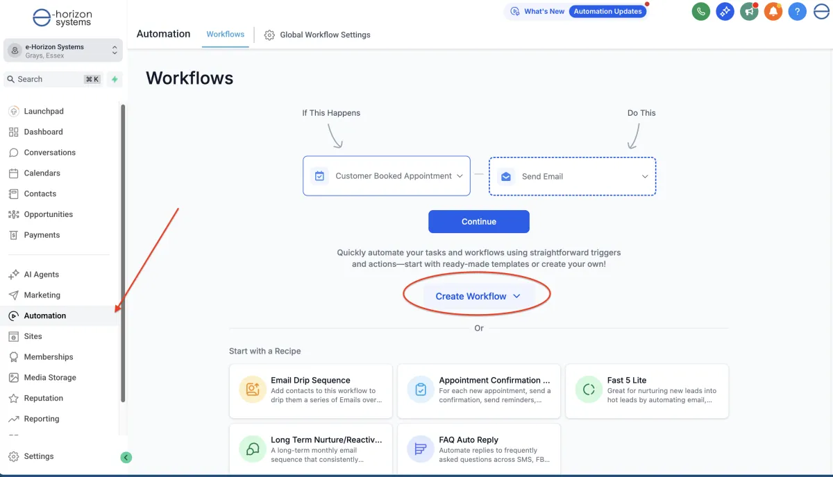Open Global Workflow Settings tab

pyautogui.click(x=317, y=35)
